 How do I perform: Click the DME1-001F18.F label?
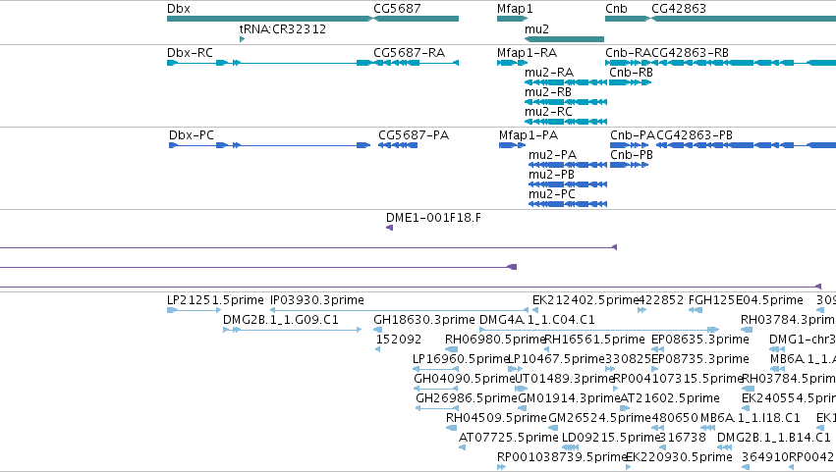(433, 218)
